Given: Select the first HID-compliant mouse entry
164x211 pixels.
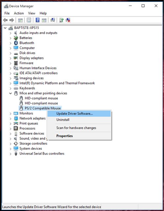Looking at the screenshot, I should click(41, 98).
